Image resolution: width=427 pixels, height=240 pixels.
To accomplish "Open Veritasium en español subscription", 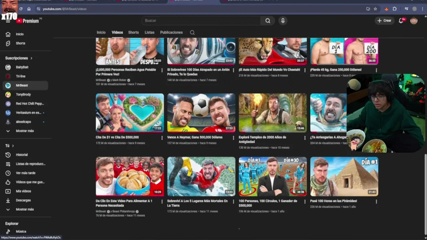I will click(26, 113).
